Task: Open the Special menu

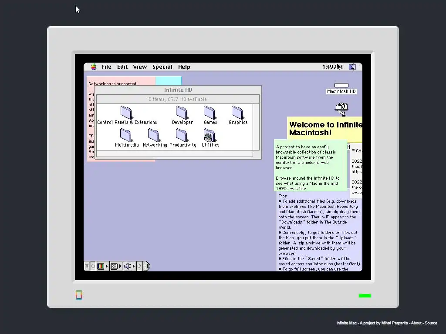Action: pos(162,67)
